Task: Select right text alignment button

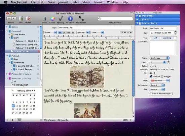Action: 73,32
